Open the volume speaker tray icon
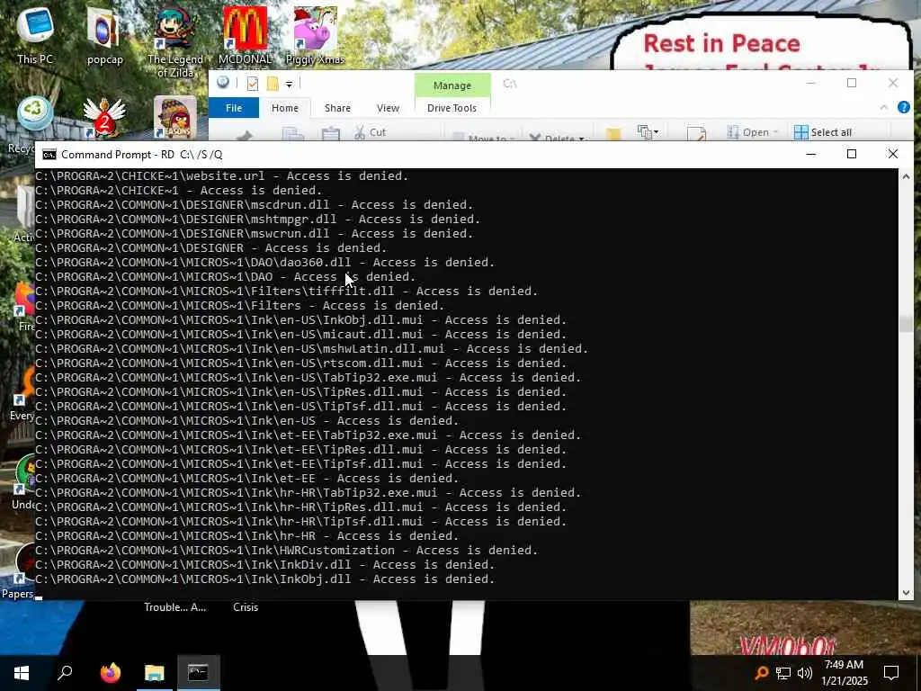Viewport: 921px width, 691px height. click(x=805, y=673)
